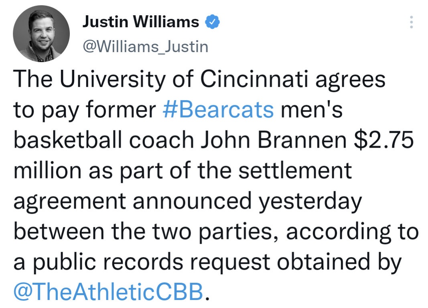Viewport: 428px width, 308px height.
Task: Click the blue verified badge
Action: tap(212, 22)
